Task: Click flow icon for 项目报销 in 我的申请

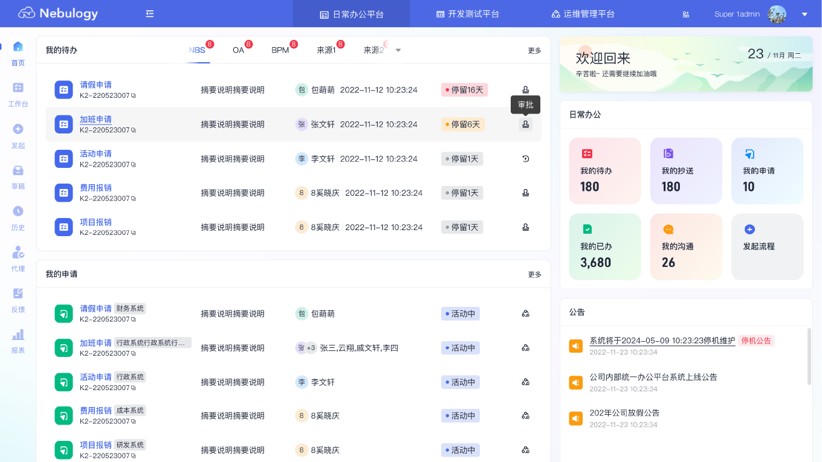Action: (x=526, y=450)
